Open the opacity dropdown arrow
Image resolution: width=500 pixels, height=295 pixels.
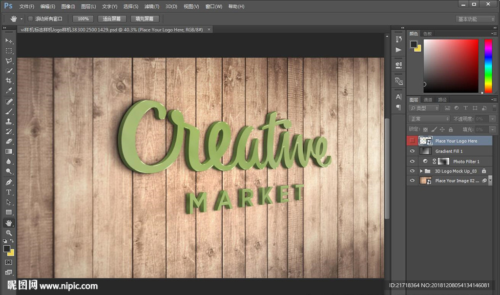click(493, 119)
